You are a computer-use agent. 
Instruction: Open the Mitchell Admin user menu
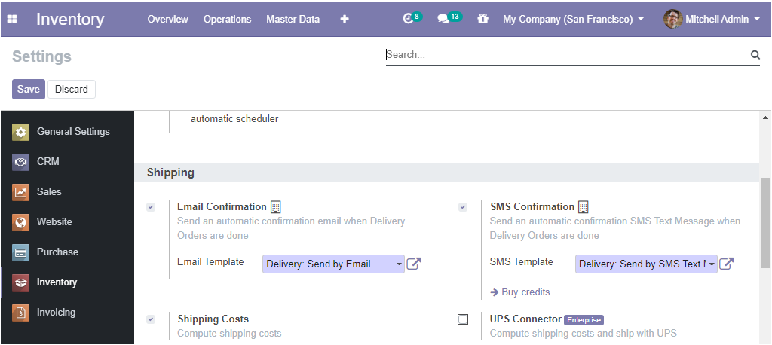click(712, 19)
